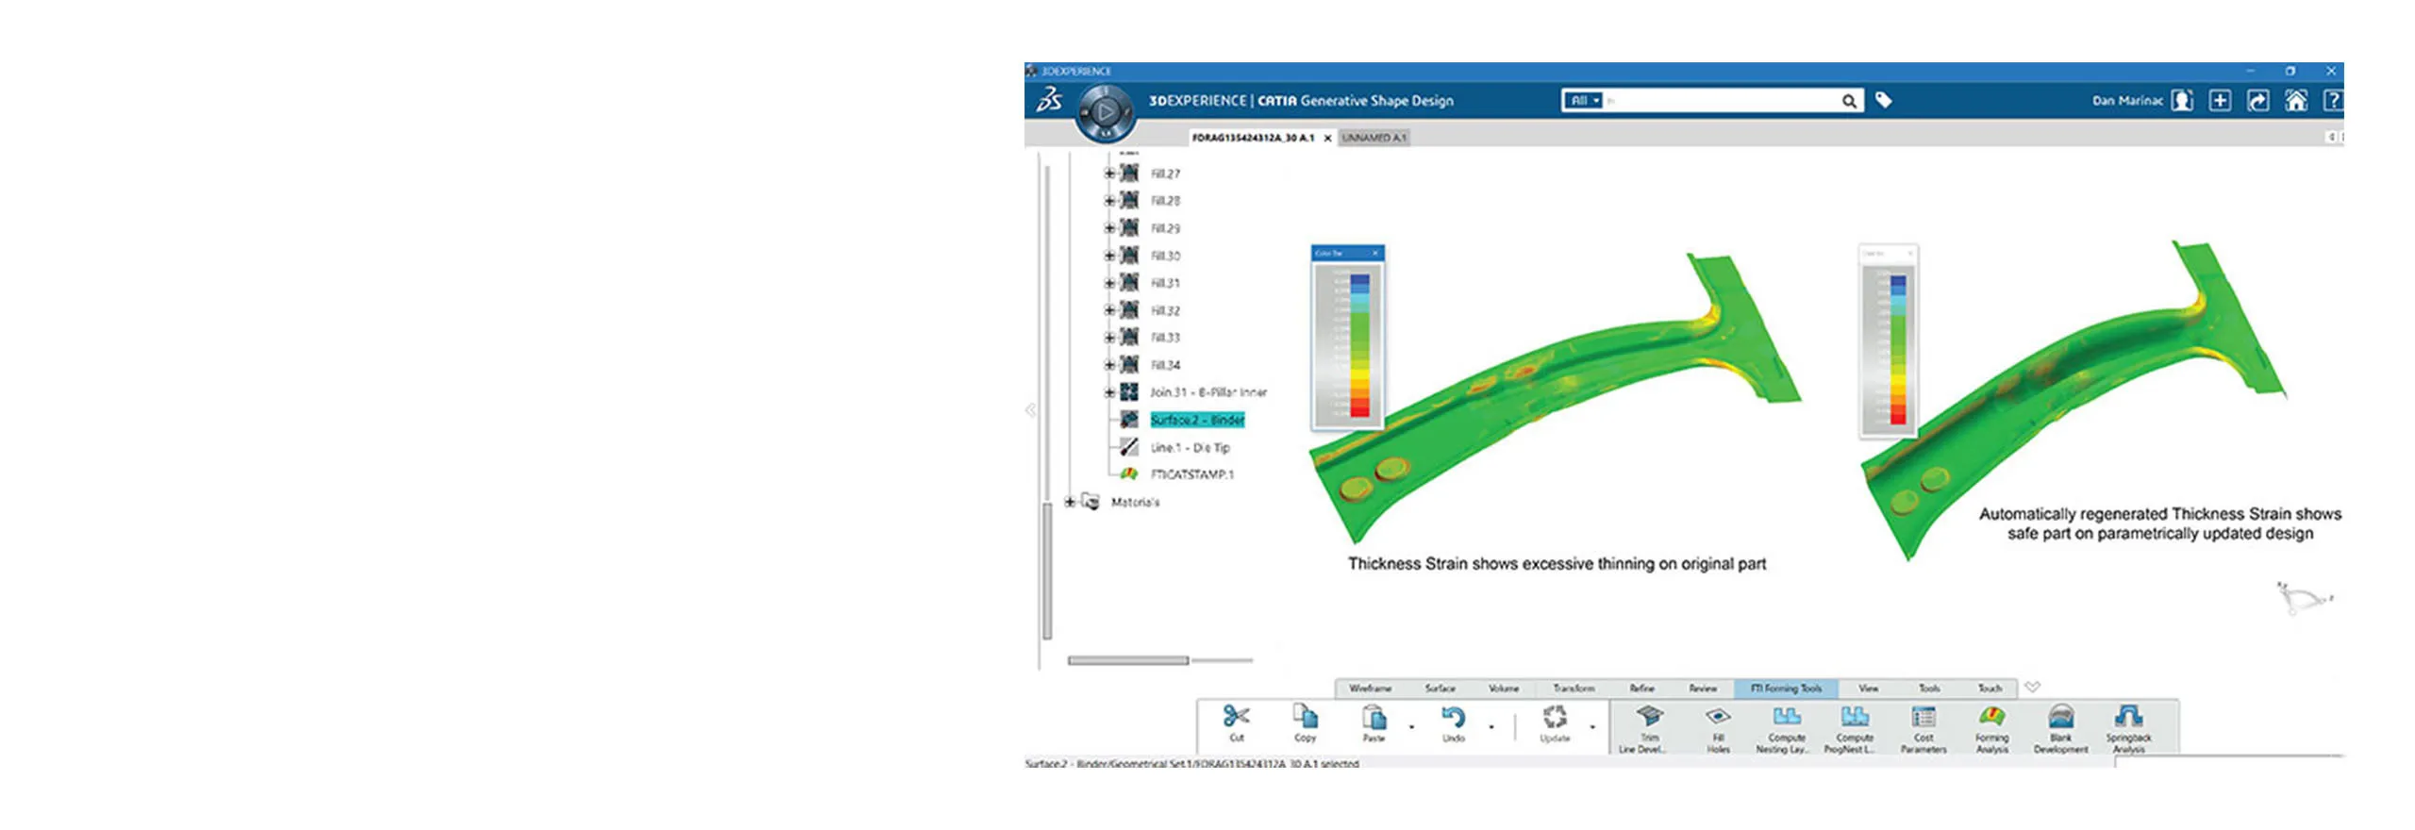
Task: Select the Fill.29 tree item
Action: click(1165, 228)
